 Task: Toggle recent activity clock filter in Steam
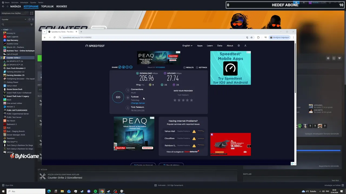point(29,19)
